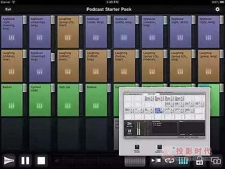Click the speaker volume lock icon
This screenshot has height=169, width=225.
pos(200,161)
